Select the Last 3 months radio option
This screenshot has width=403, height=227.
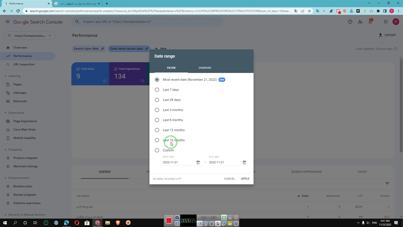pyautogui.click(x=157, y=110)
